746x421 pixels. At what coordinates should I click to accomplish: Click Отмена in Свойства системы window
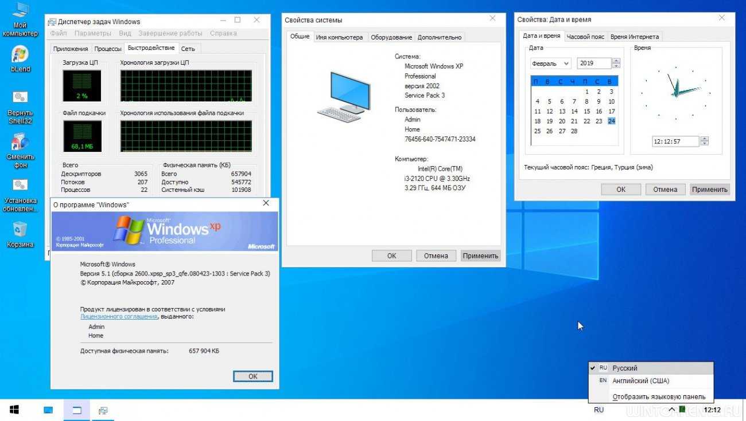436,256
